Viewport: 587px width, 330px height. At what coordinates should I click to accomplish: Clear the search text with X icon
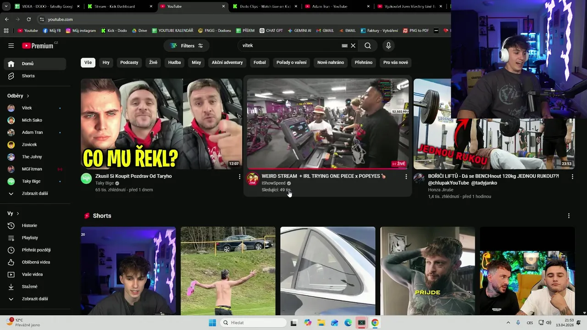point(353,45)
